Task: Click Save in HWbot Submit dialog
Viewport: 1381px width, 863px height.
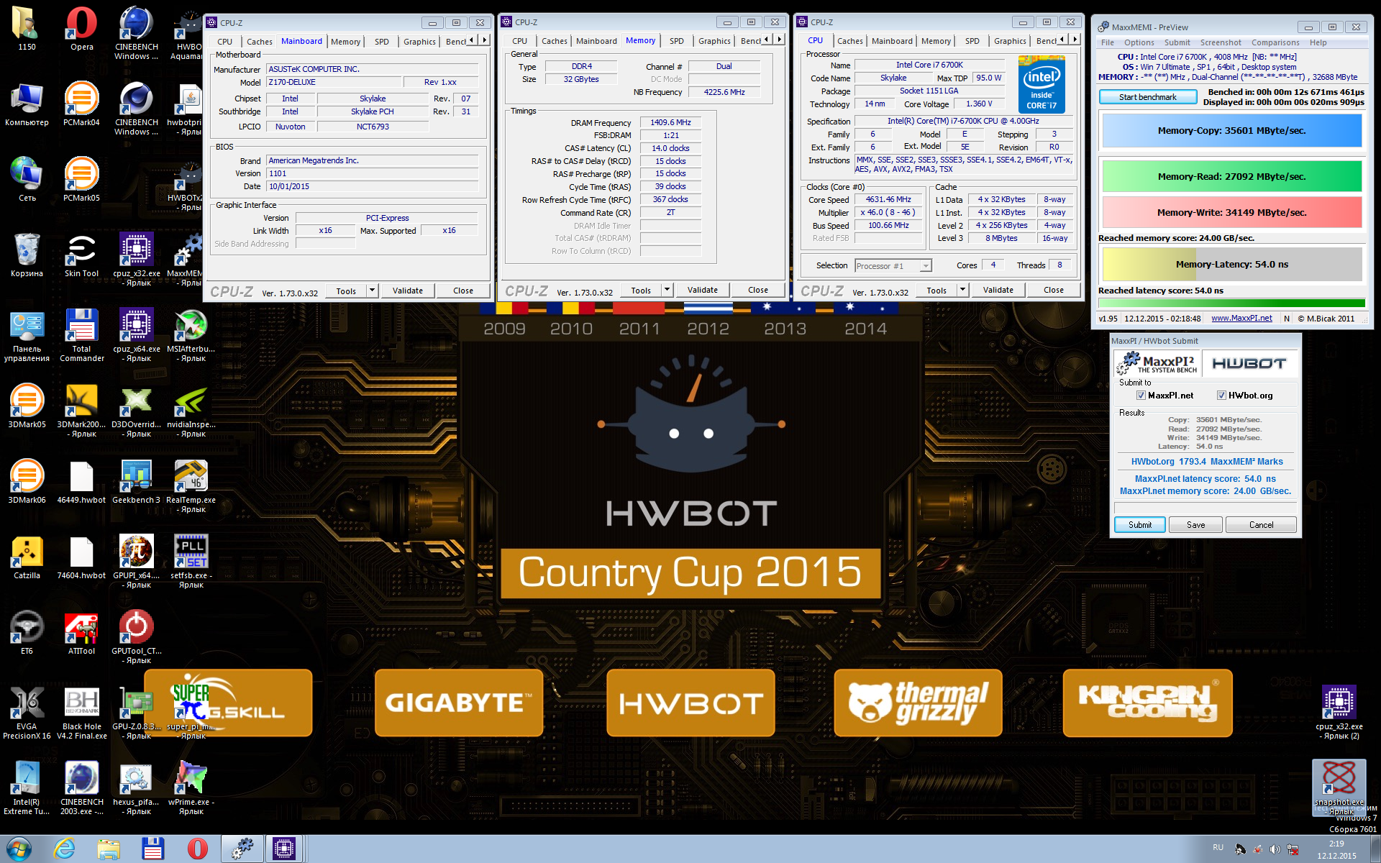Action: 1196,525
